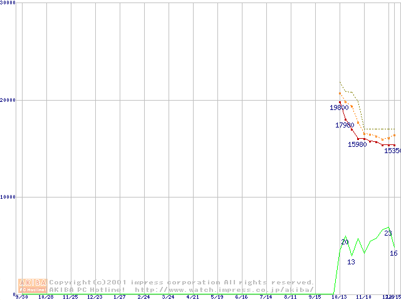Click the 30000 y-axis label
The height and width of the screenshot is (300, 401).
(x=8, y=2)
